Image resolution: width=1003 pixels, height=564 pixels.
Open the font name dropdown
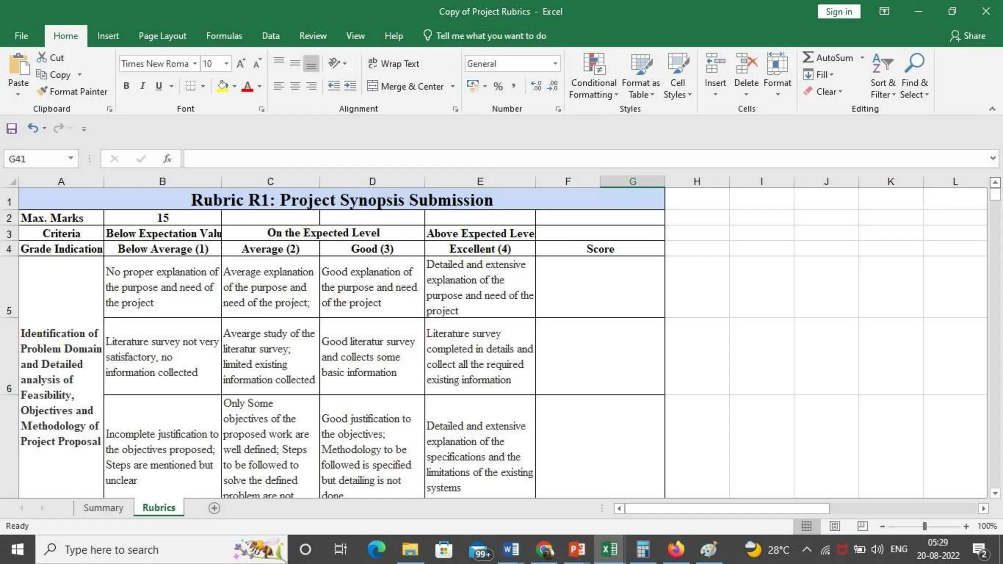coord(195,64)
